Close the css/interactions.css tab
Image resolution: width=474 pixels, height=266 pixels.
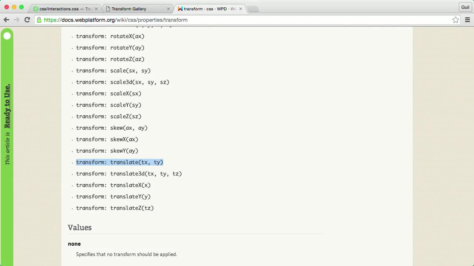click(96, 9)
